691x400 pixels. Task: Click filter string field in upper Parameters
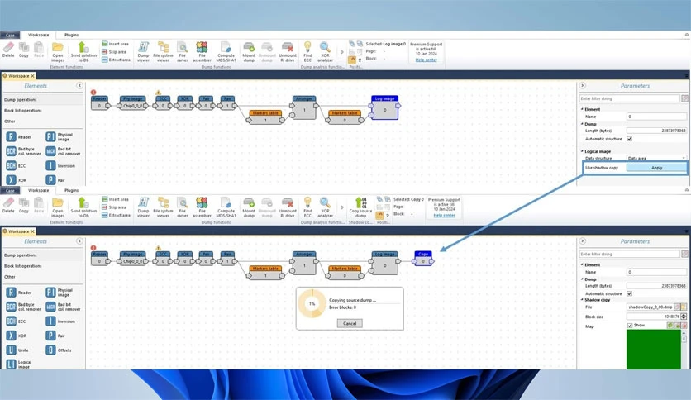coord(629,98)
